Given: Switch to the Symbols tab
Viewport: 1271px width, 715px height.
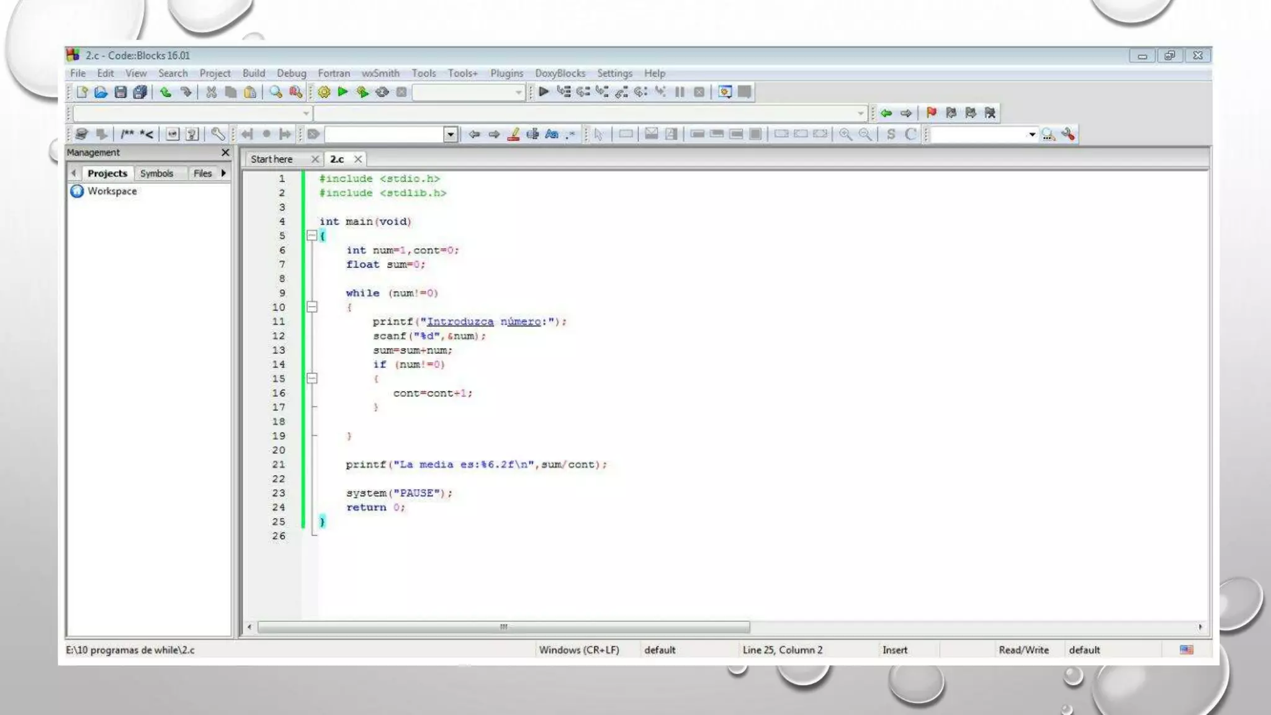Looking at the screenshot, I should click(156, 173).
